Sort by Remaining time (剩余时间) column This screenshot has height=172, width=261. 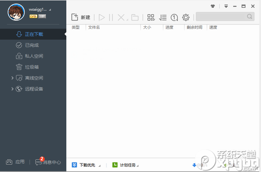(194, 27)
